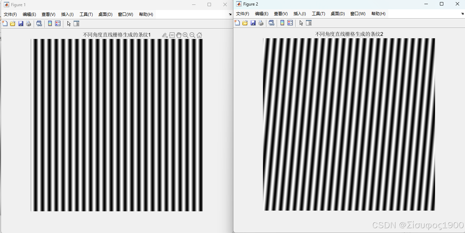Click Figure 1 axes Export/brush icon
This screenshot has height=233, width=465.
point(165,35)
